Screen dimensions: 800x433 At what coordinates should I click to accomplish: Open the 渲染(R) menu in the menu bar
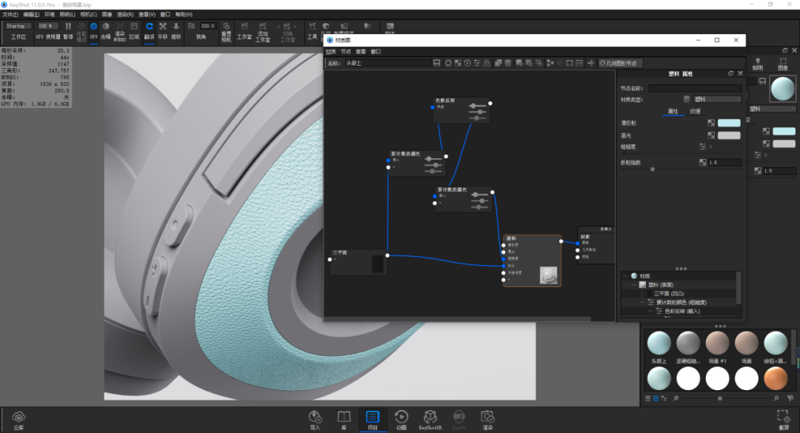[125, 14]
